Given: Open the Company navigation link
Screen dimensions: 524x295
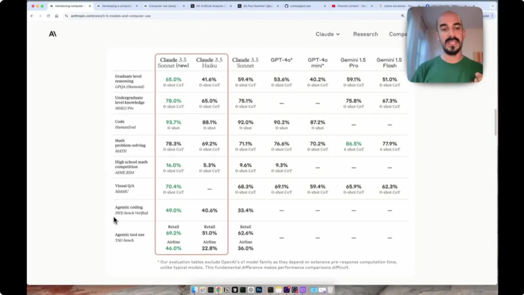Looking at the screenshot, I should tap(398, 34).
